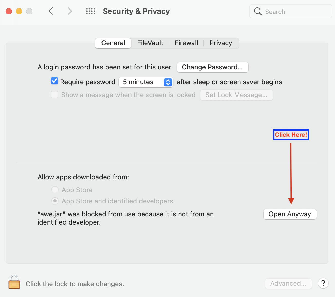
Task: Open the help question mark button
Action: (323, 283)
